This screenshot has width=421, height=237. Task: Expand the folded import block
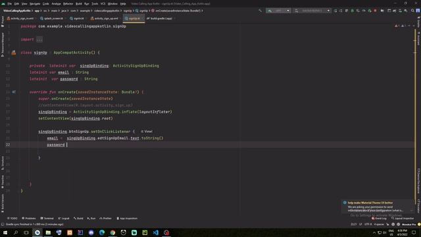39,39
